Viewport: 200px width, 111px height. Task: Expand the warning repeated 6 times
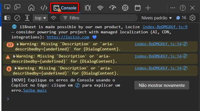(16, 68)
